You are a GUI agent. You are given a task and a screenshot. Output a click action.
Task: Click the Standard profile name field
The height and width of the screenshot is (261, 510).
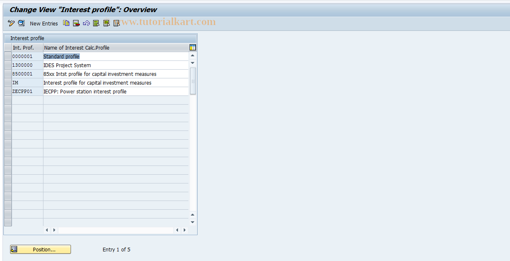coord(116,56)
